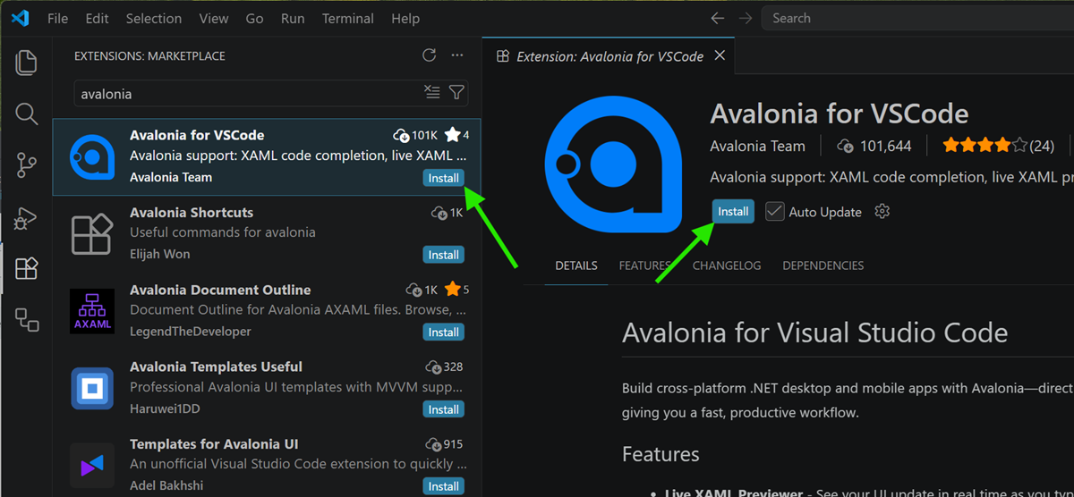This screenshot has width=1074, height=497.
Task: Install Avalonia for VSCode from the list
Action: pos(443,177)
